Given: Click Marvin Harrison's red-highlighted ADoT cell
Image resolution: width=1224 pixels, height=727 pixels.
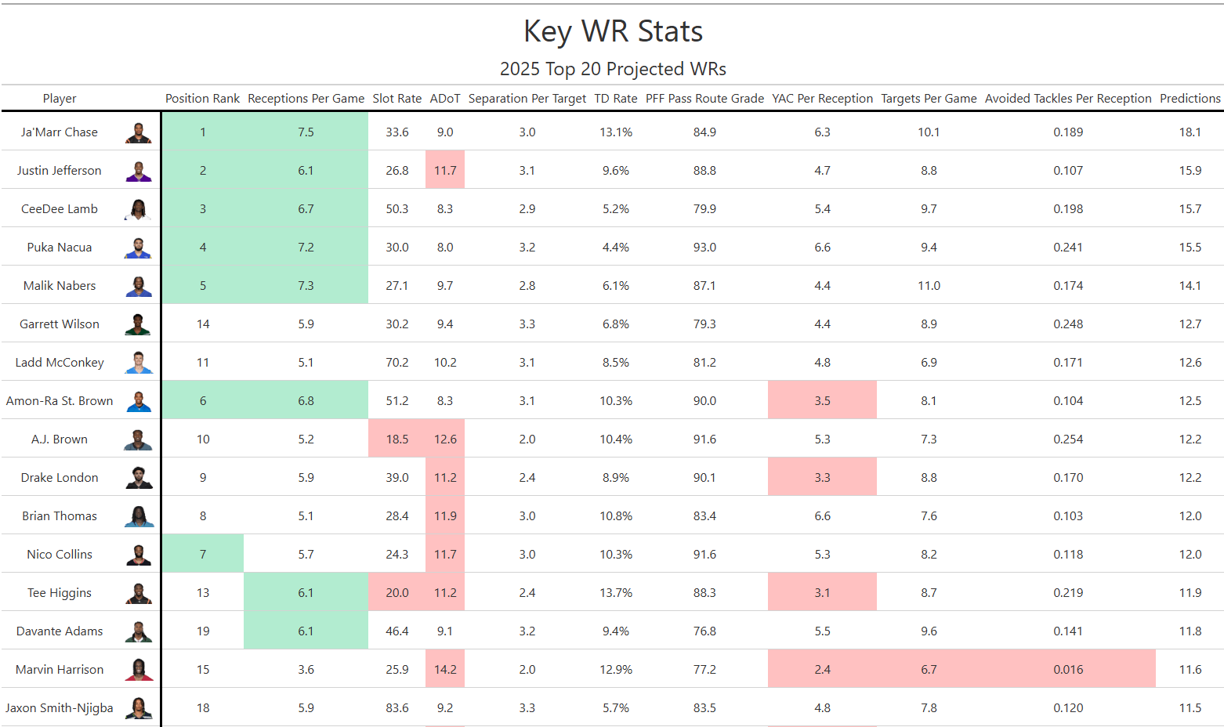Looking at the screenshot, I should 445,670.
